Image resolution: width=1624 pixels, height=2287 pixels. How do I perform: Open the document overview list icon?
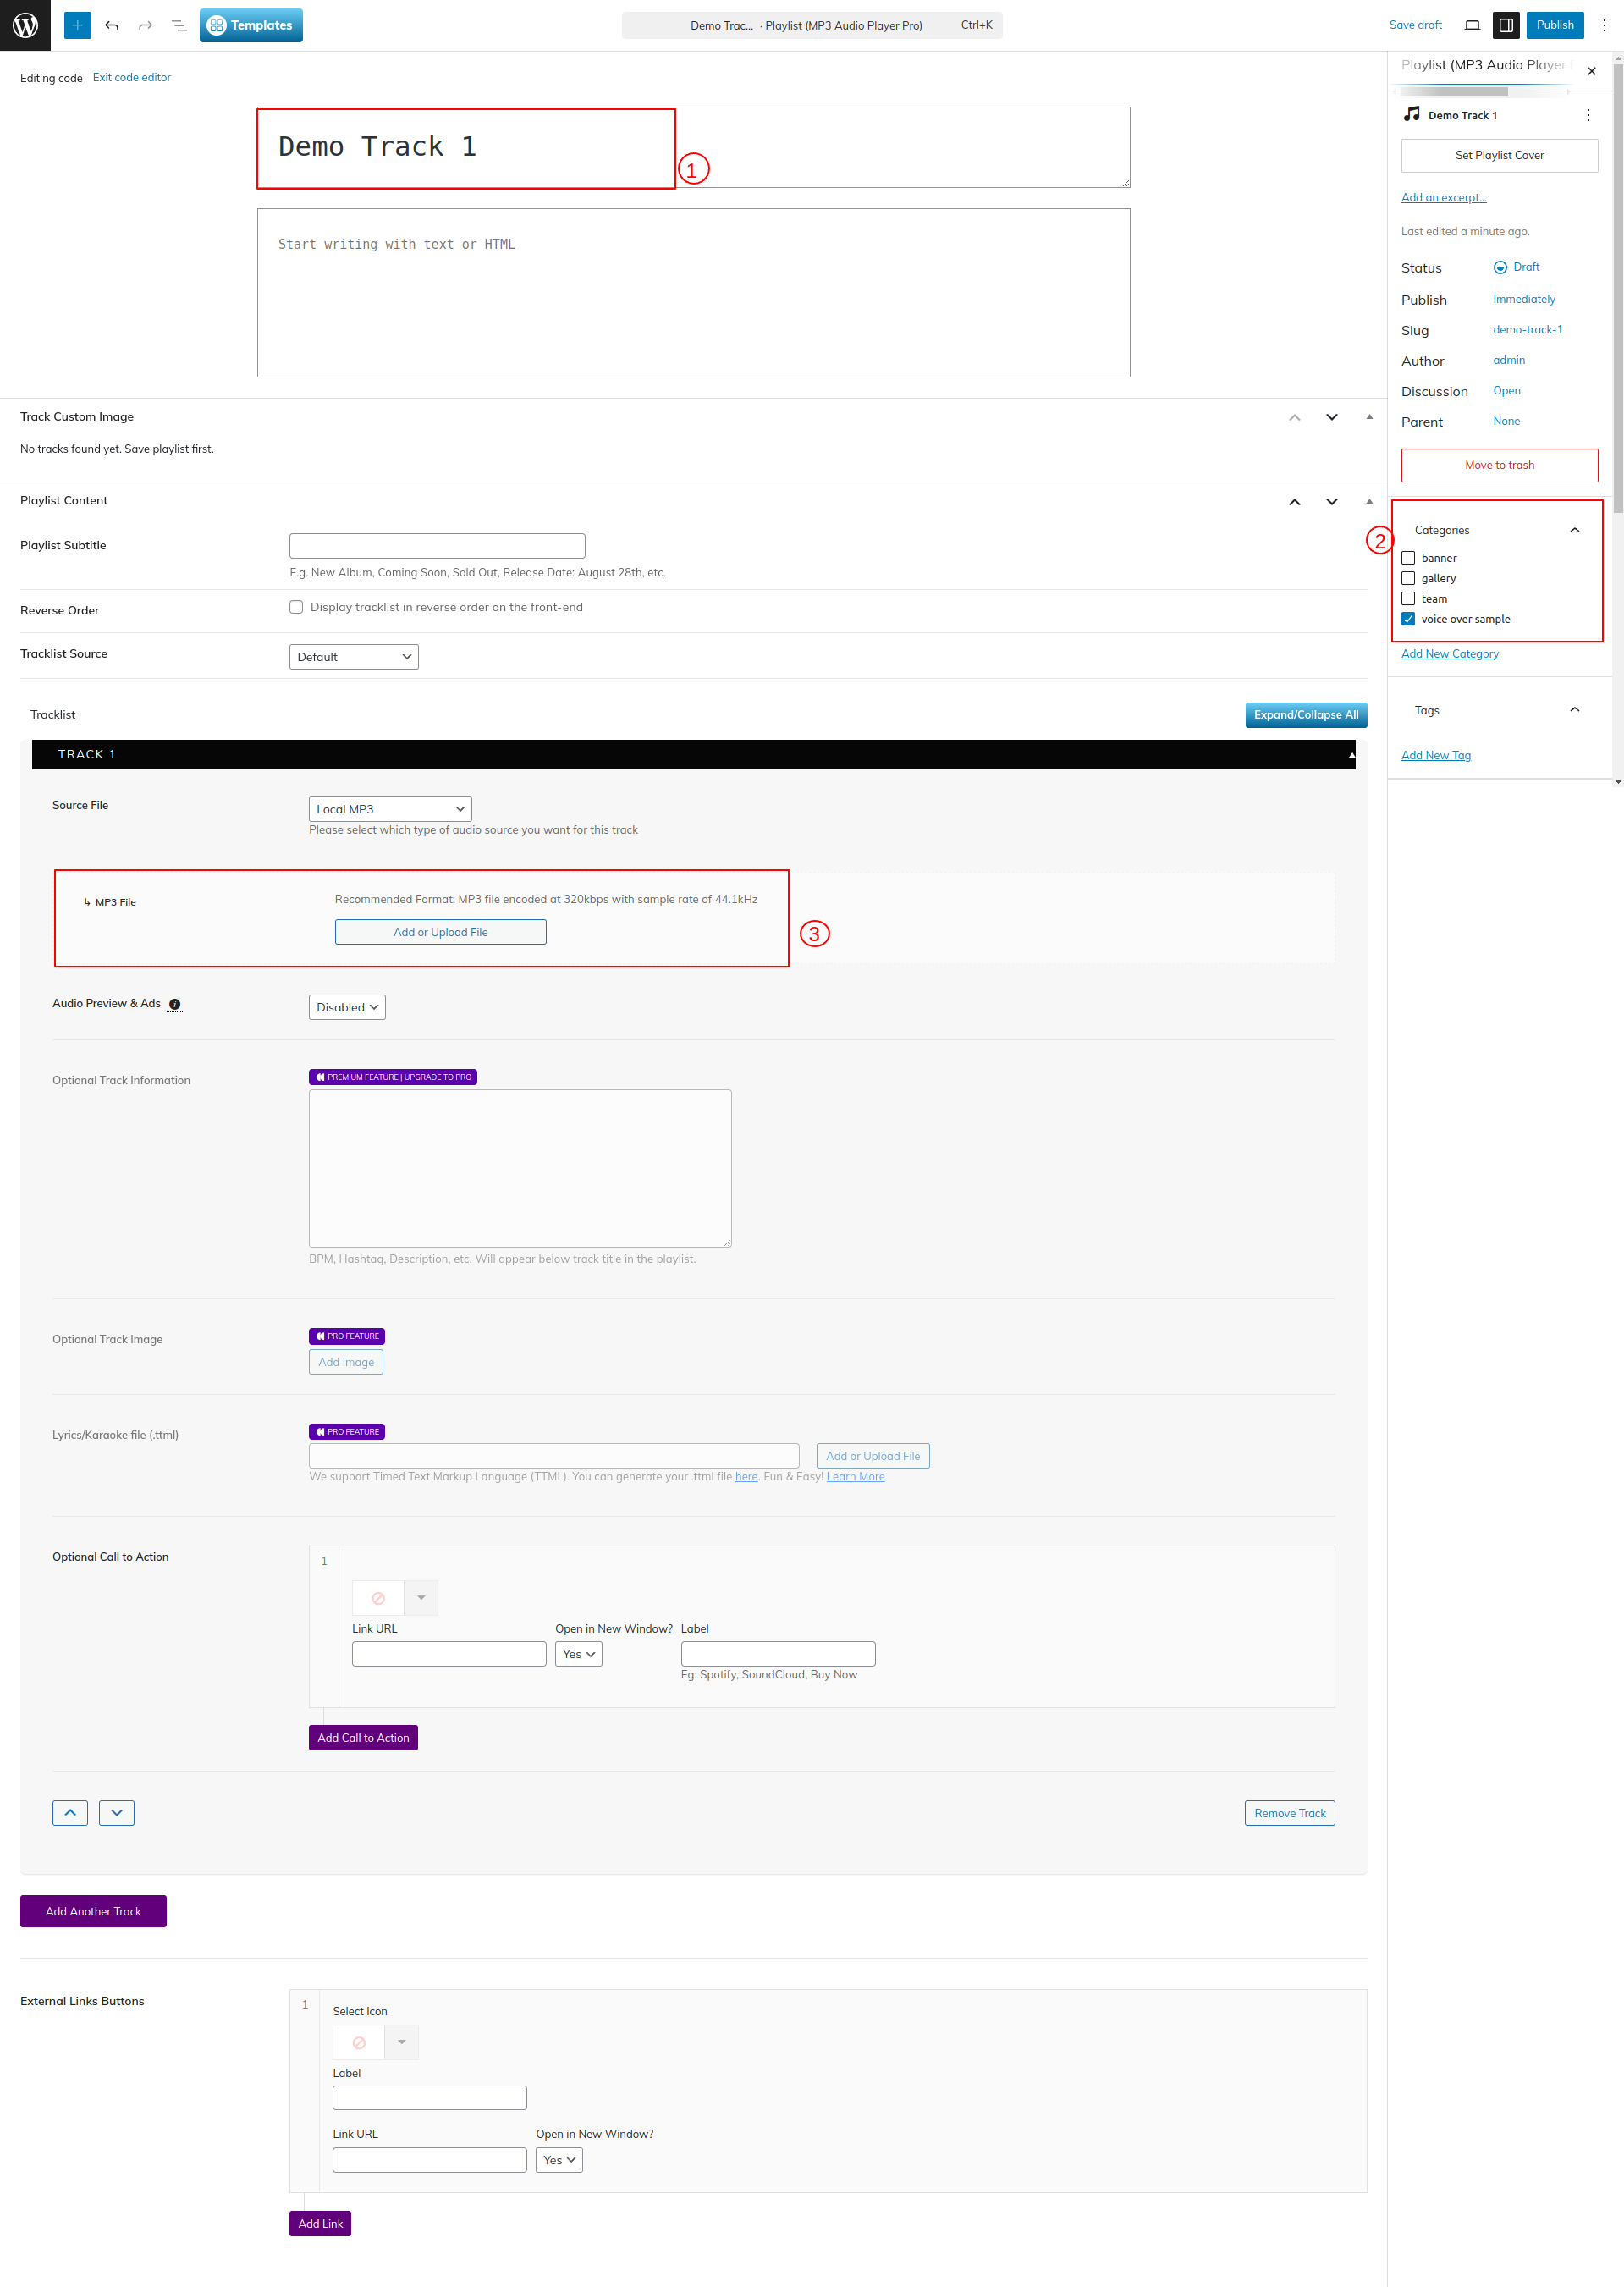point(179,25)
